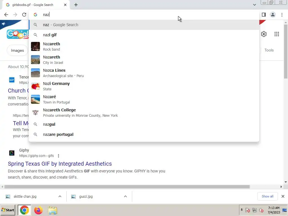Open Google quick settings gear
Viewport: 288px width, 216px height.
[264, 34]
